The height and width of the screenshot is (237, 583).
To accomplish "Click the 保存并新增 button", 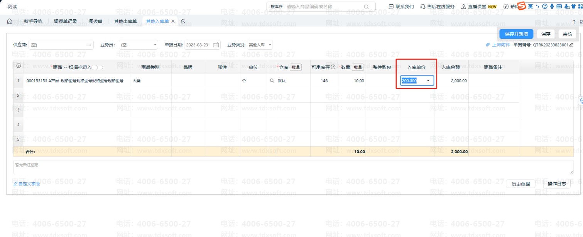I will tap(516, 34).
